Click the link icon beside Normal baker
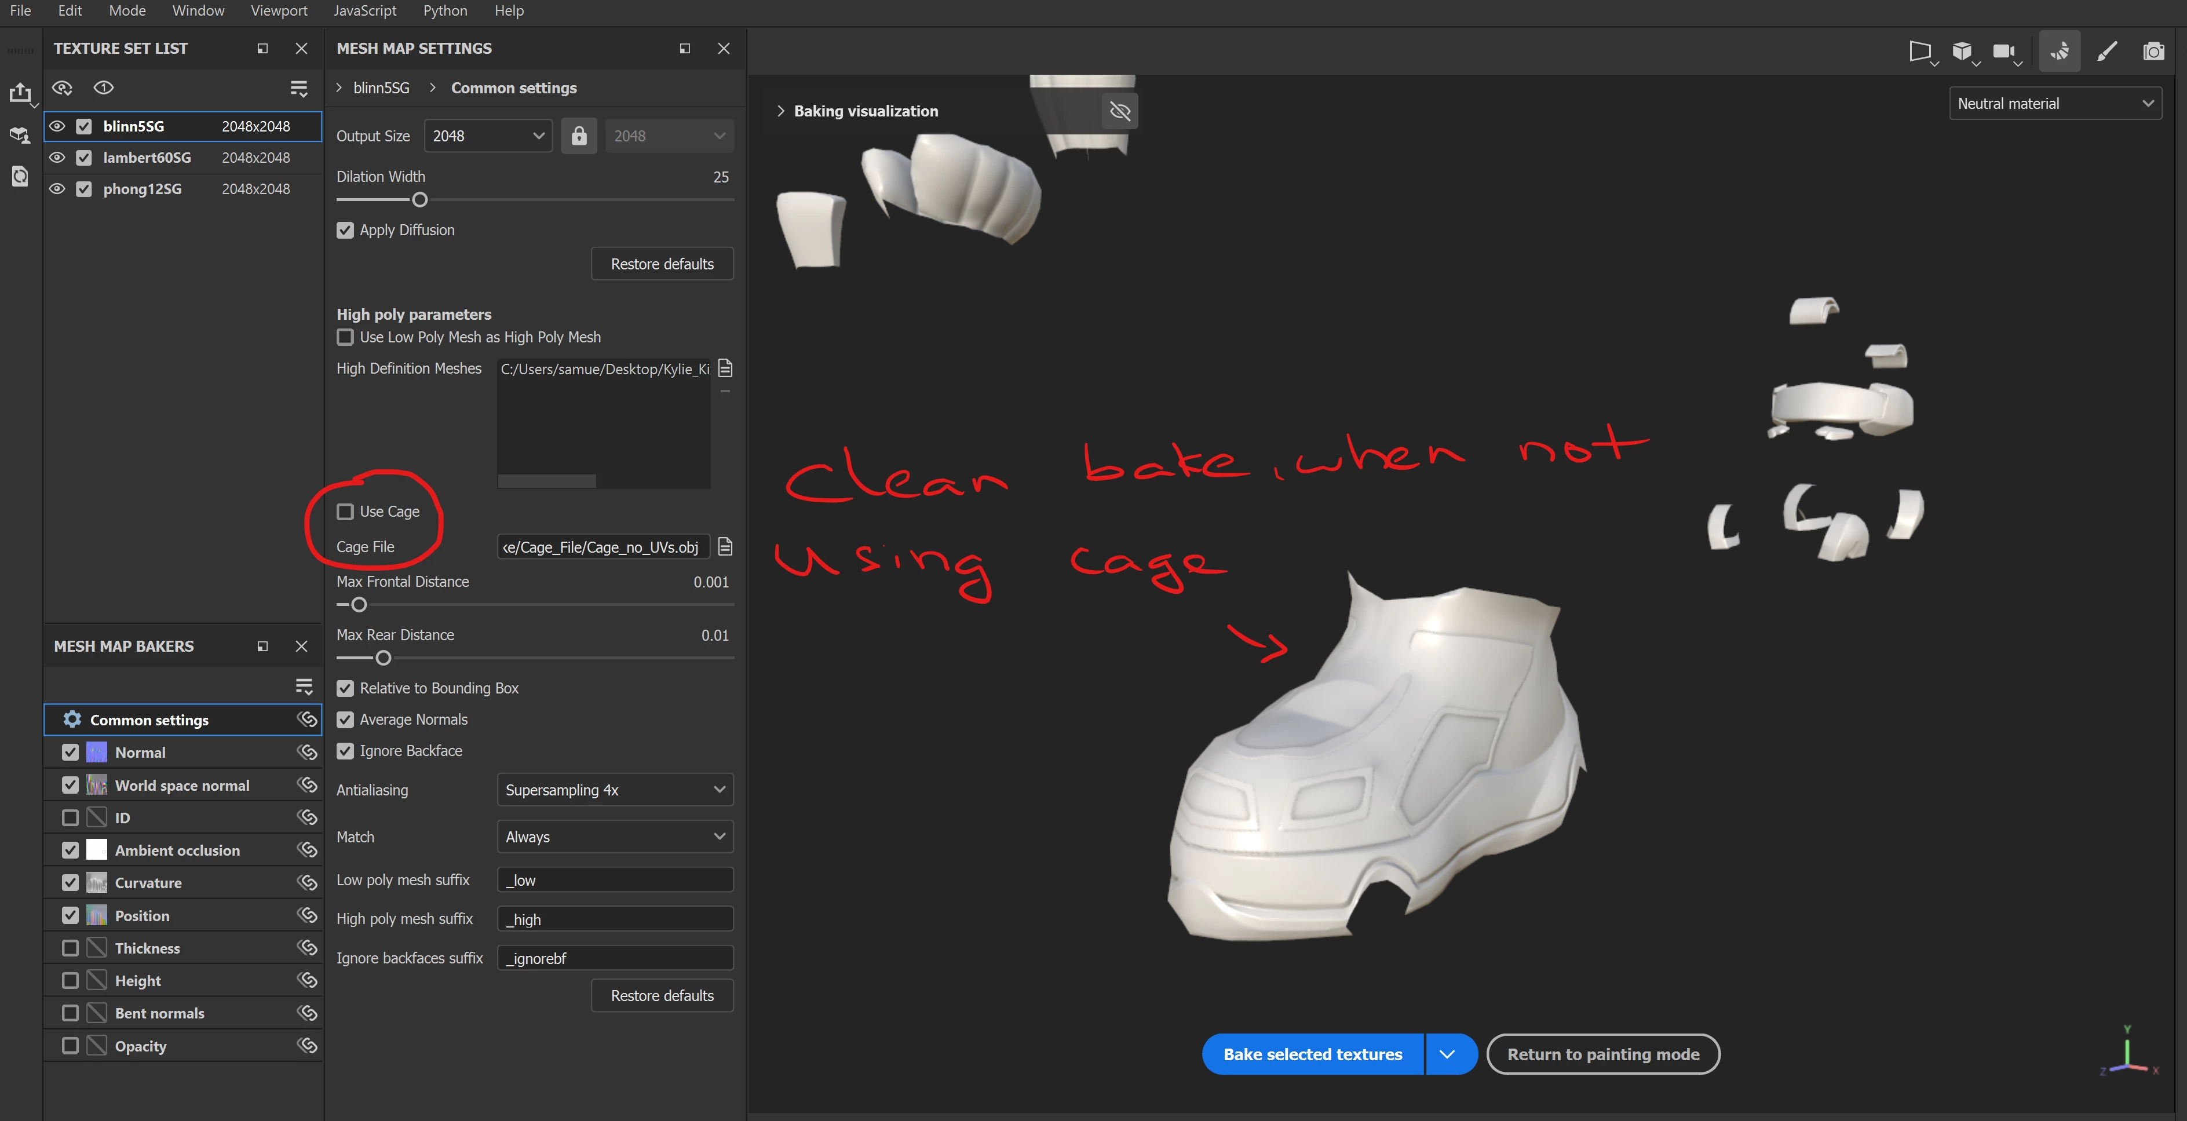2187x1121 pixels. pos(306,753)
